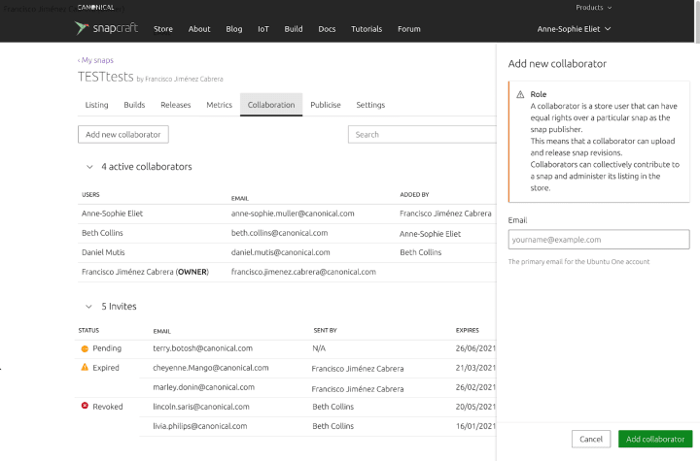Open the Store menu item
Viewport: 700px width, 461px height.
pyautogui.click(x=163, y=29)
